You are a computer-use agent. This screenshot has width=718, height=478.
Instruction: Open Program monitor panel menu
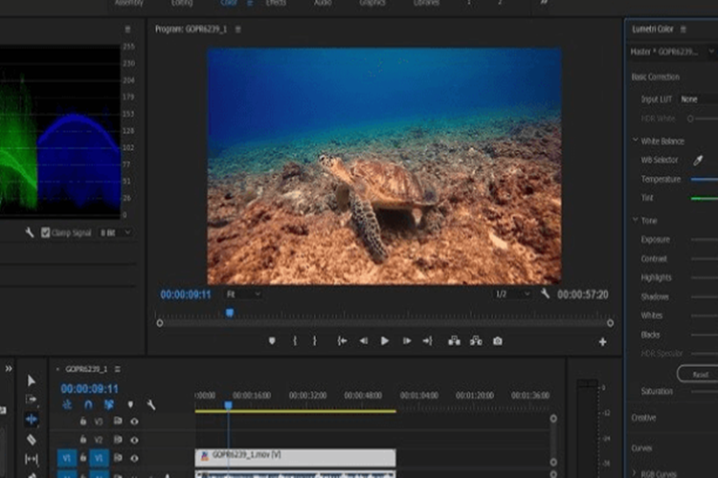[x=238, y=30]
